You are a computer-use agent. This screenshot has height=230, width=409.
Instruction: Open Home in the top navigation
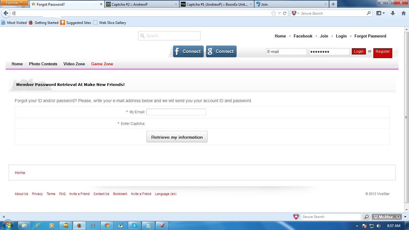tap(280, 36)
